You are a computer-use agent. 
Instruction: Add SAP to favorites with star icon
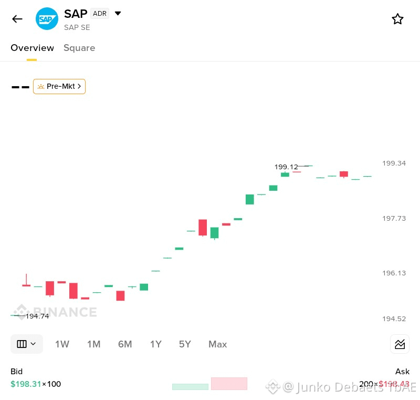click(397, 19)
